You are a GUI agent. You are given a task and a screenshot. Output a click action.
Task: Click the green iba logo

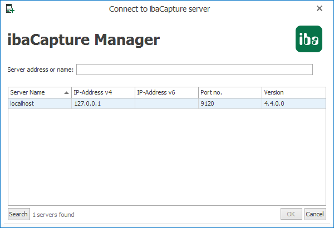pyautogui.click(x=309, y=39)
